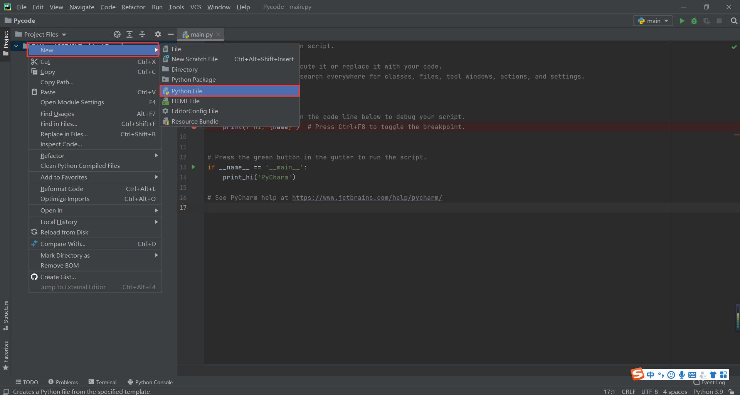Open the TODO tool window

(x=27, y=382)
